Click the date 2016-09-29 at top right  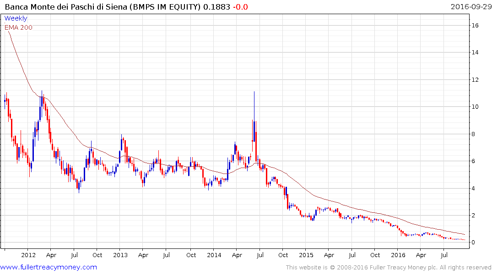point(471,7)
